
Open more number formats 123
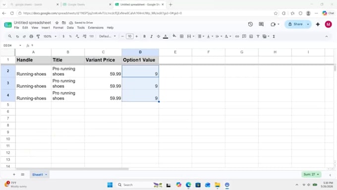click(x=92, y=36)
